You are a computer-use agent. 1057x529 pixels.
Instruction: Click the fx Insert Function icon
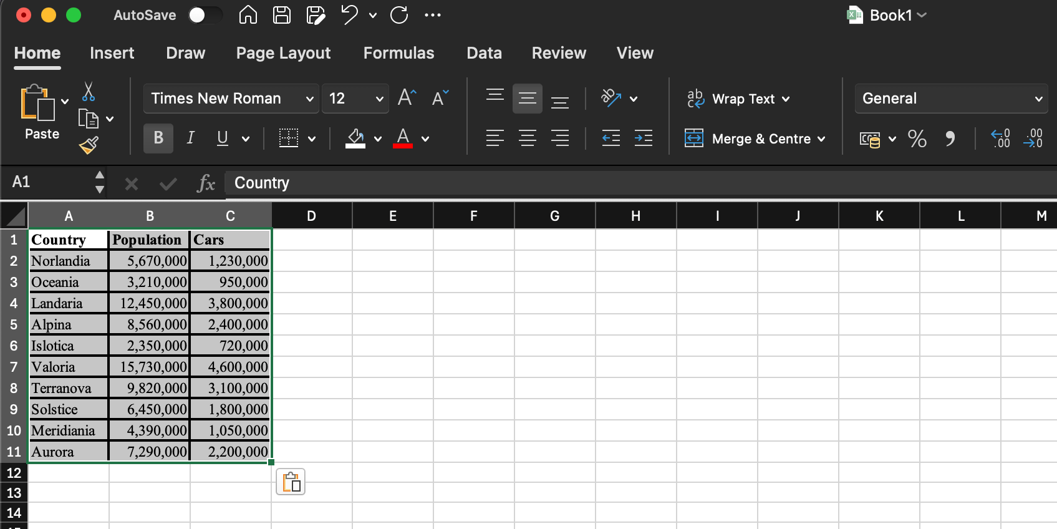[x=206, y=183]
